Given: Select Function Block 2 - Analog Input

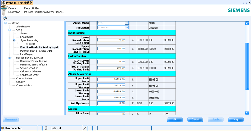Looking at the screenshot, I should (36, 51).
